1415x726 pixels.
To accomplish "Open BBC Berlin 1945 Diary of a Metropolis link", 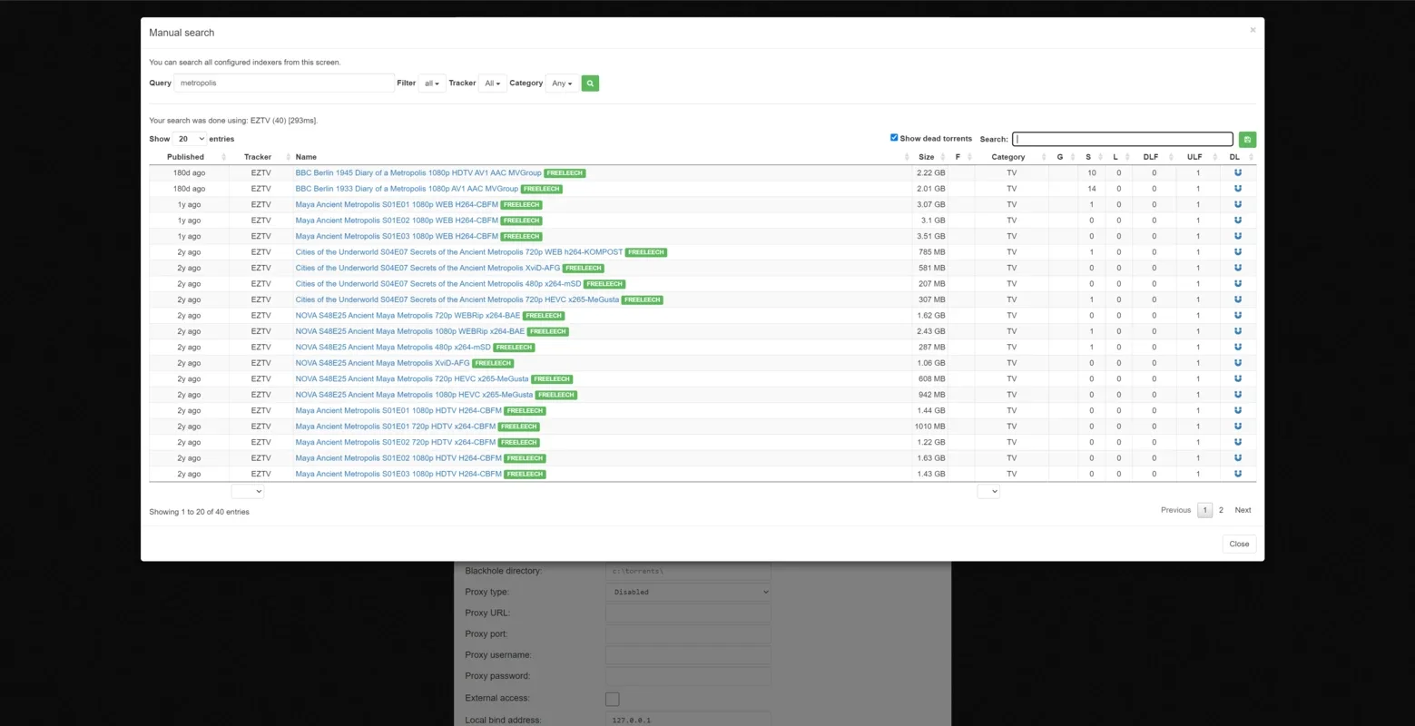I will click(x=418, y=172).
